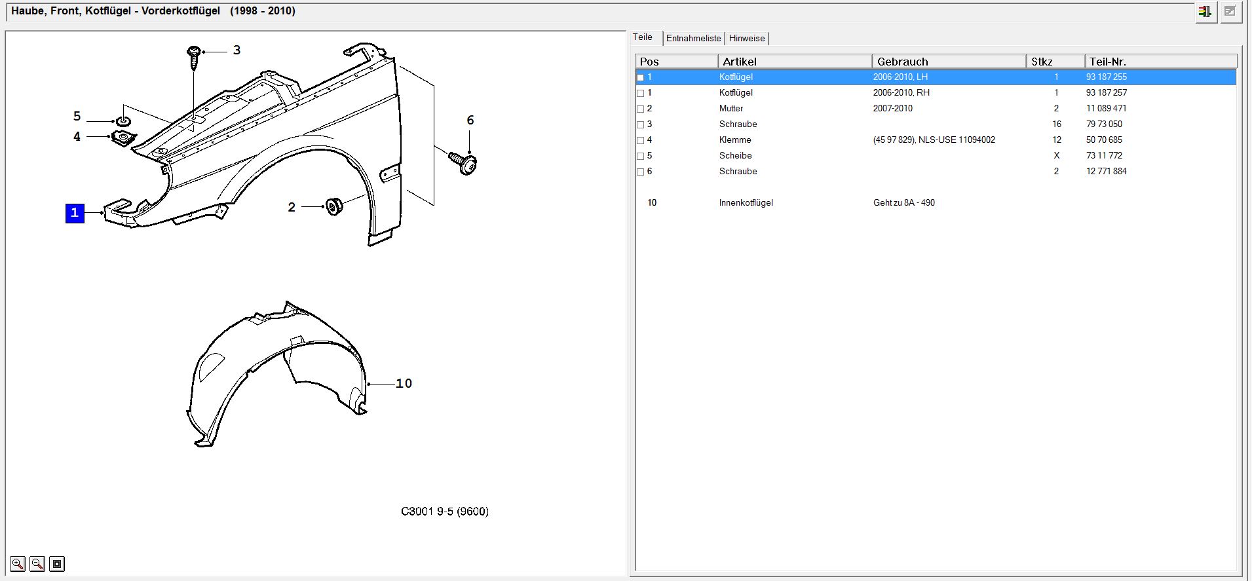Select part number 73 11 772
This screenshot has width=1252, height=581.
(1104, 155)
